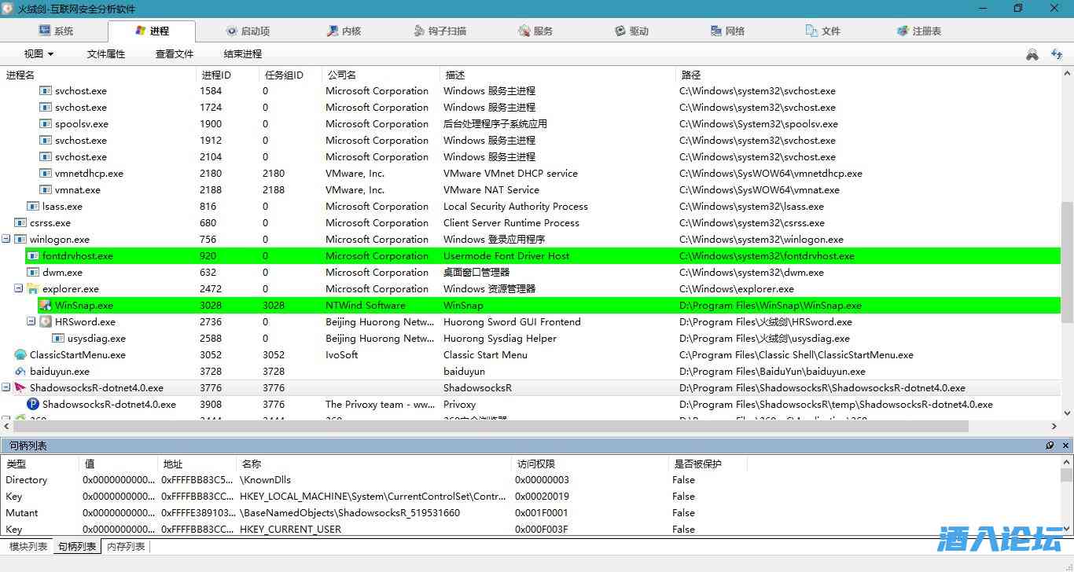The height and width of the screenshot is (572, 1074).
Task: Collapse the winlogon.exe process tree
Action: [6, 240]
